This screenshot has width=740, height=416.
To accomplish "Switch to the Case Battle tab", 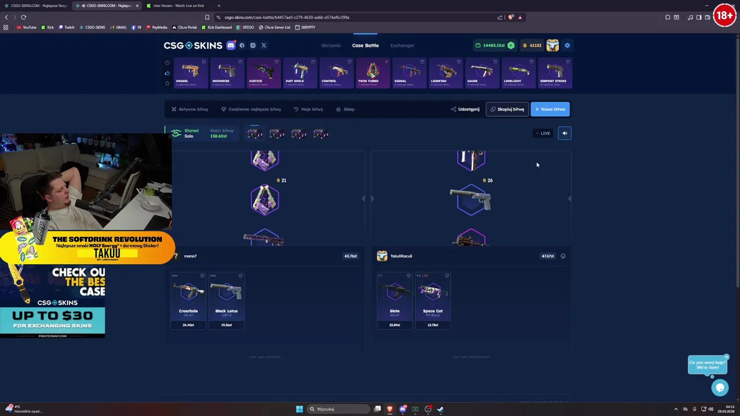I will click(x=365, y=45).
